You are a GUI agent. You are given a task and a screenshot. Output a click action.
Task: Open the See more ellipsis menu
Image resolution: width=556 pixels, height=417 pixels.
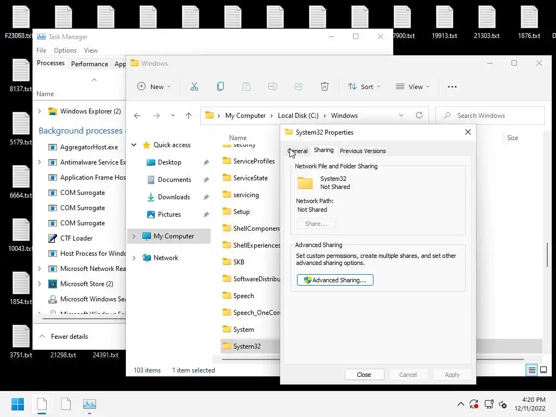[452, 86]
